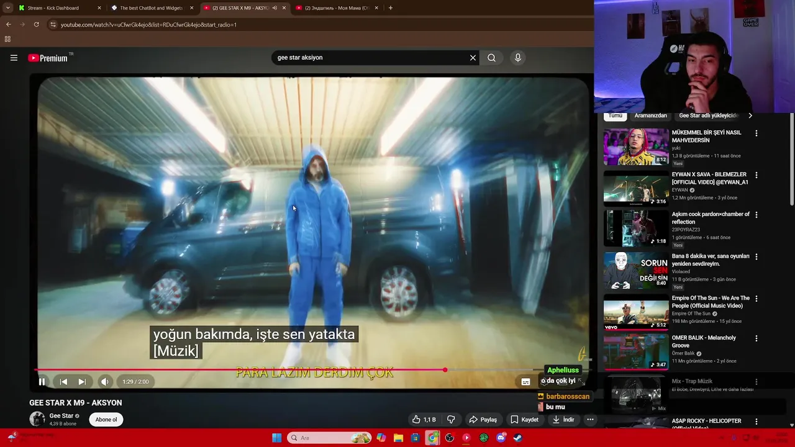This screenshot has width=795, height=447.
Task: Mute the GEE STAR tab audio icon
Action: tap(275, 8)
